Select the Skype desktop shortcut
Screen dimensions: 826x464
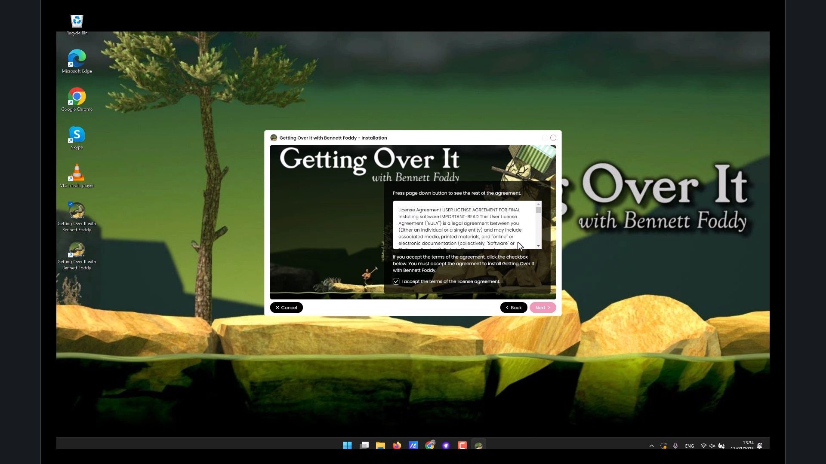(77, 137)
